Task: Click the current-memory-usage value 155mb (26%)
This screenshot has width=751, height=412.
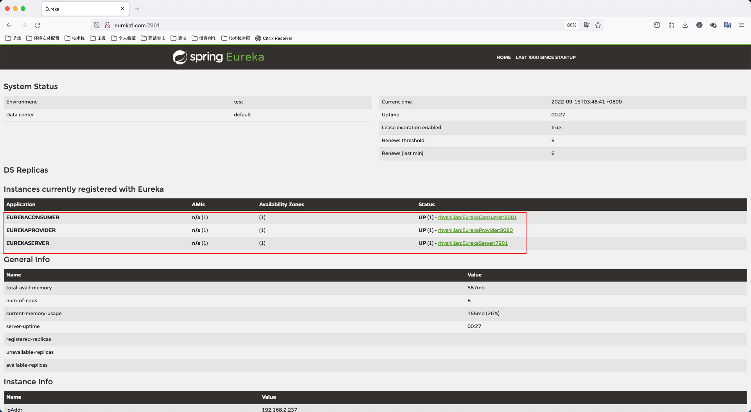Action: click(x=483, y=314)
